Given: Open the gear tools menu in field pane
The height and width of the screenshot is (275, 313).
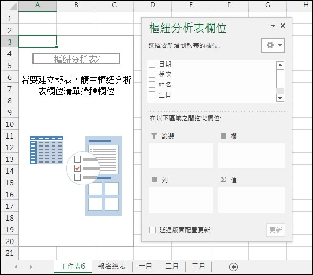Looking at the screenshot, I should [273, 46].
